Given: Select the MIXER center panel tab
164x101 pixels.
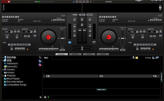Looking at the screenshot, I should 75,15.
